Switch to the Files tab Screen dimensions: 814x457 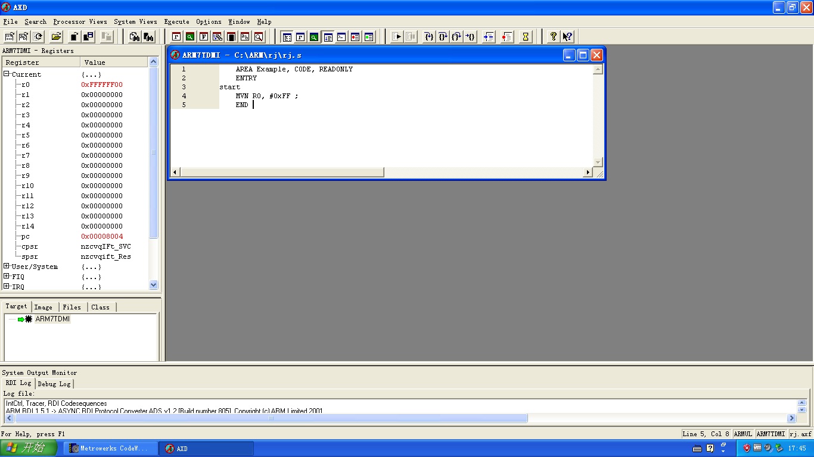pos(72,307)
